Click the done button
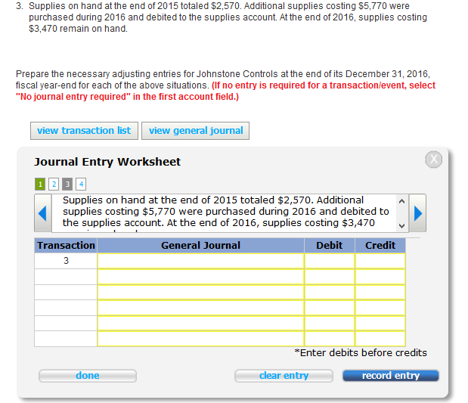468x403 pixels. click(88, 376)
